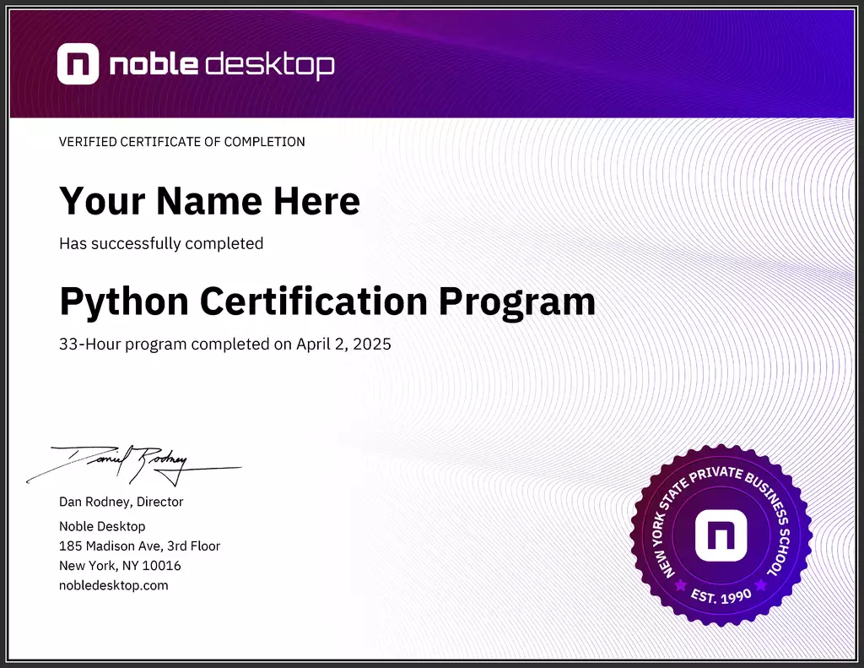
Task: Click the "33-Hour program completed on April 2, 2025" line
Action: coord(224,344)
